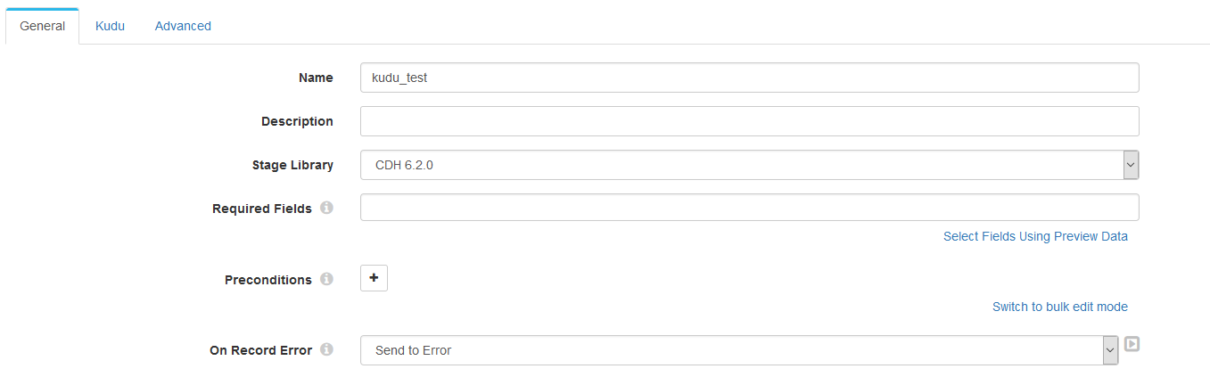Click the Name field label
Image resolution: width=1210 pixels, height=377 pixels.
316,78
